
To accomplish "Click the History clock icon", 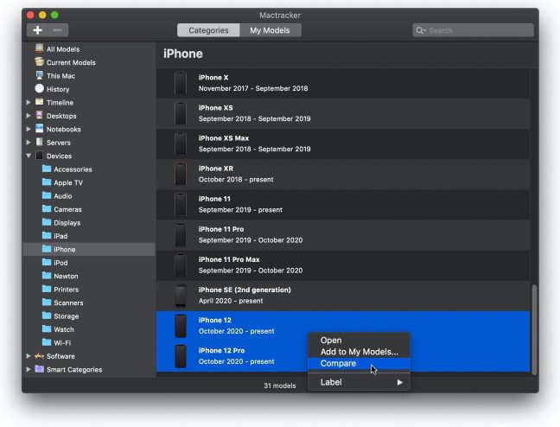I will 39,88.
